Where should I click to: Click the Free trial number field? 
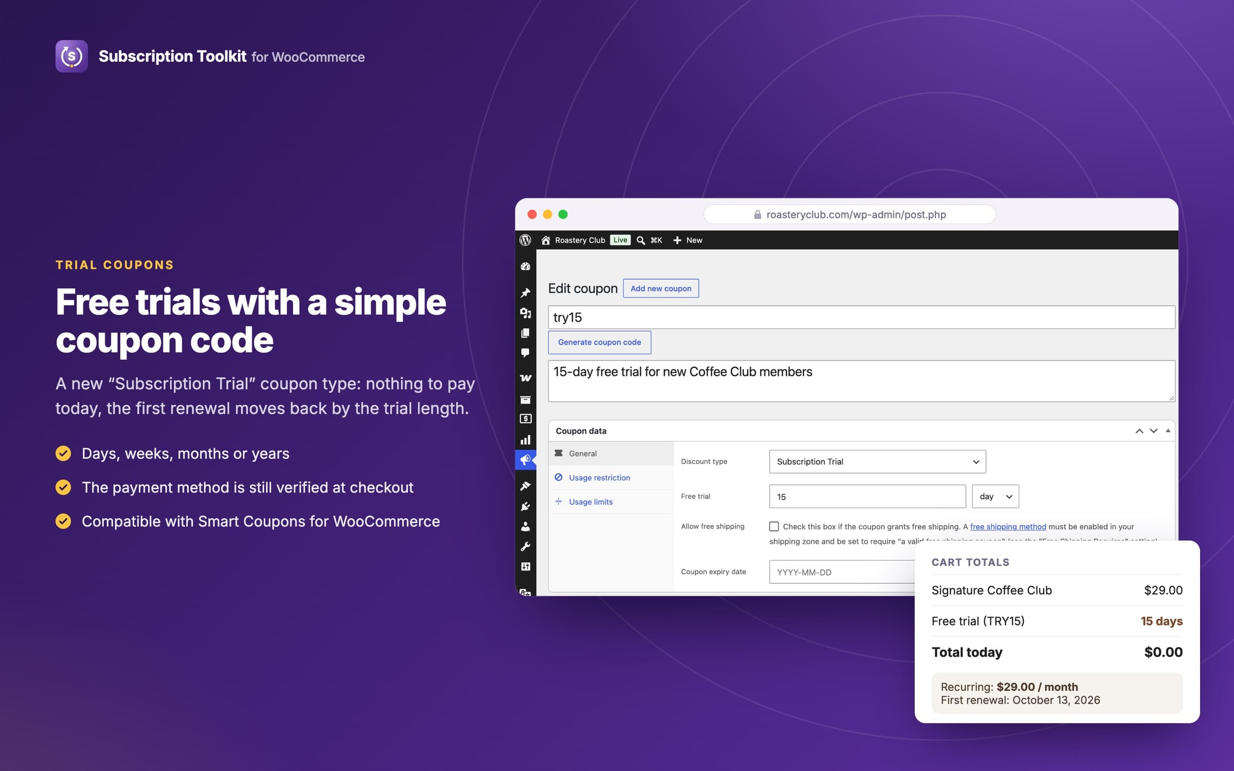pos(867,497)
